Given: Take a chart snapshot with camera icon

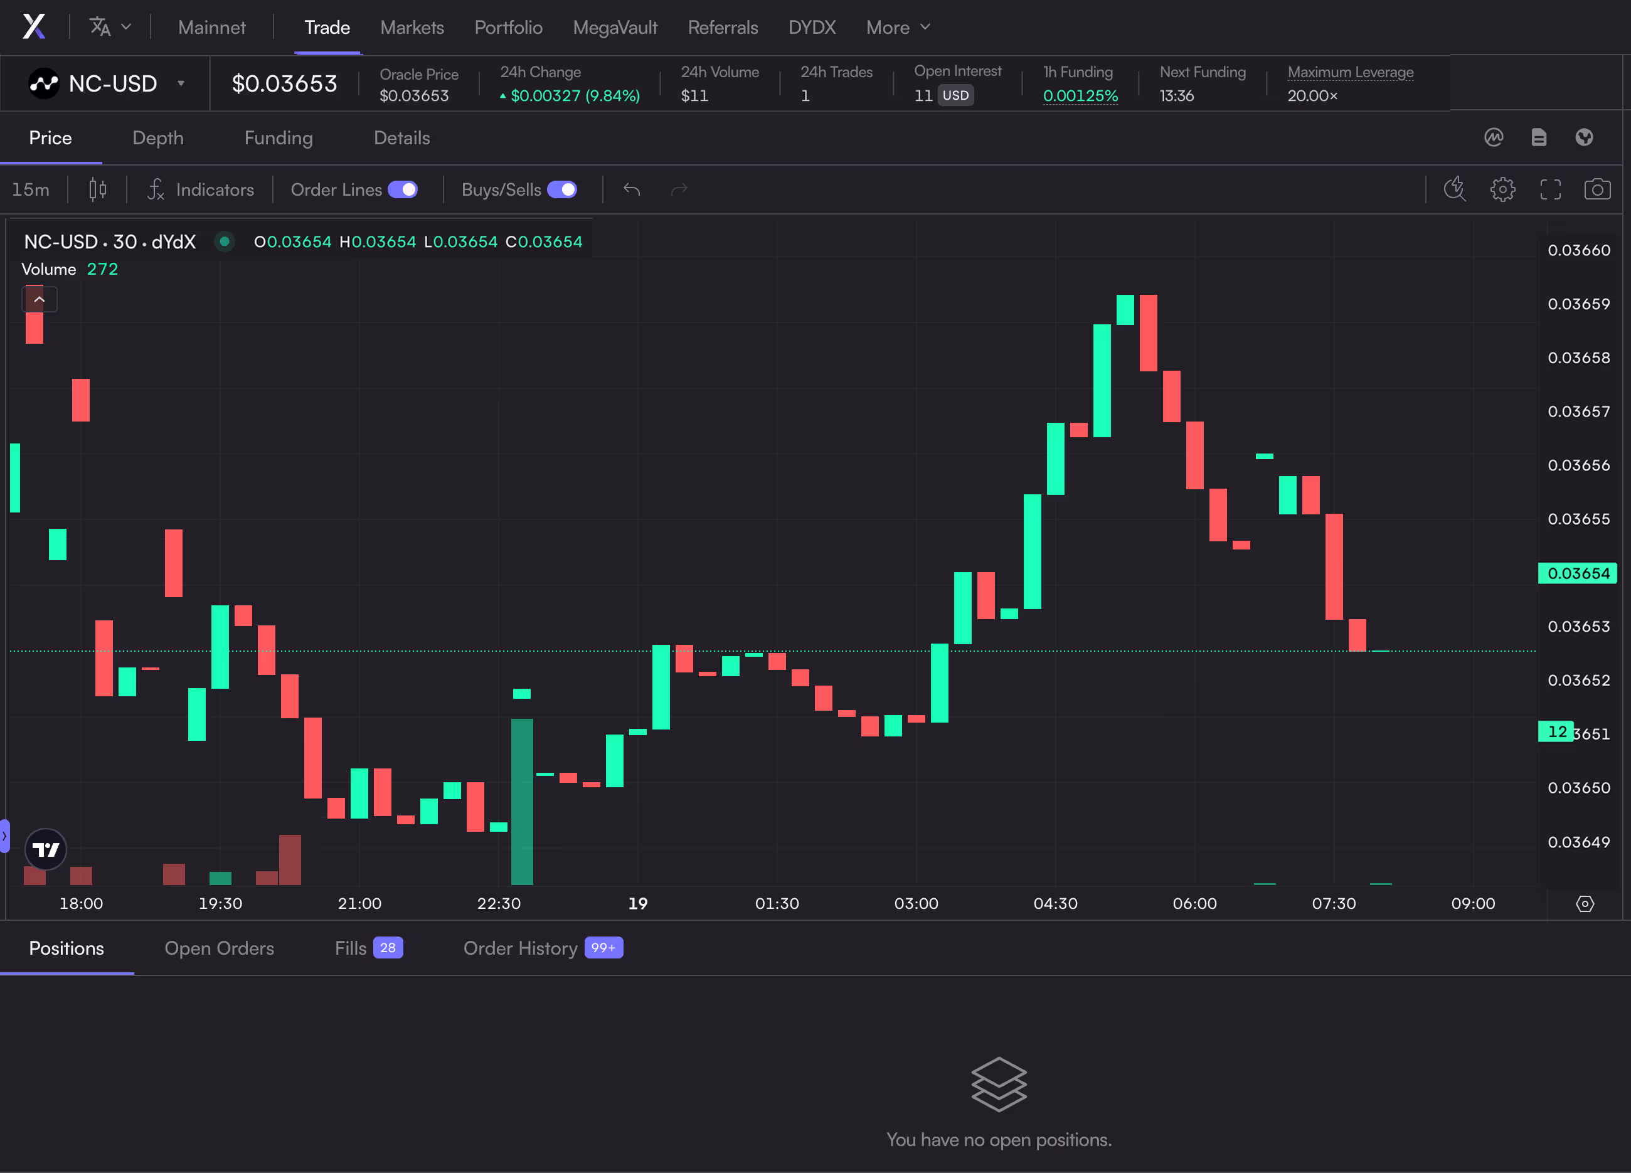Looking at the screenshot, I should [1597, 189].
